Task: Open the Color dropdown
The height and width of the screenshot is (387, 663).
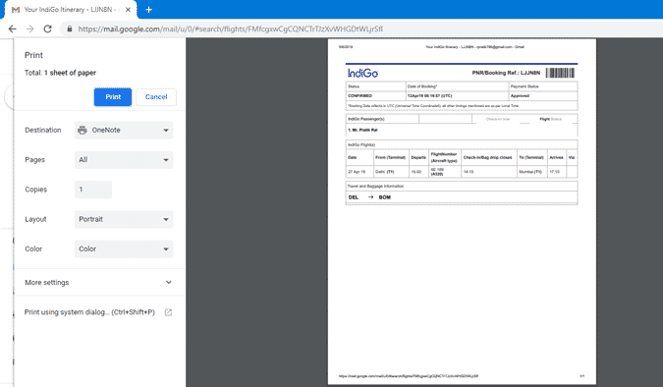Action: click(x=124, y=249)
